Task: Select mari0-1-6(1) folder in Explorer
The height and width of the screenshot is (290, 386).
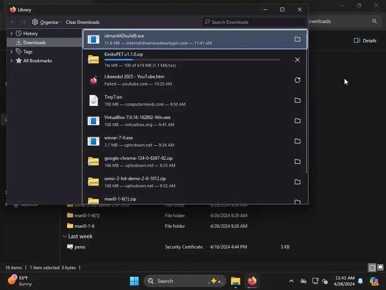Action: point(87,216)
